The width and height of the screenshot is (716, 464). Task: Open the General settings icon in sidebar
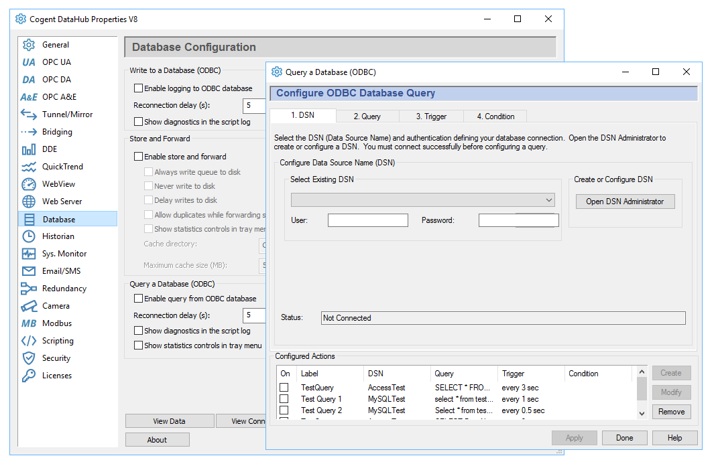29,45
